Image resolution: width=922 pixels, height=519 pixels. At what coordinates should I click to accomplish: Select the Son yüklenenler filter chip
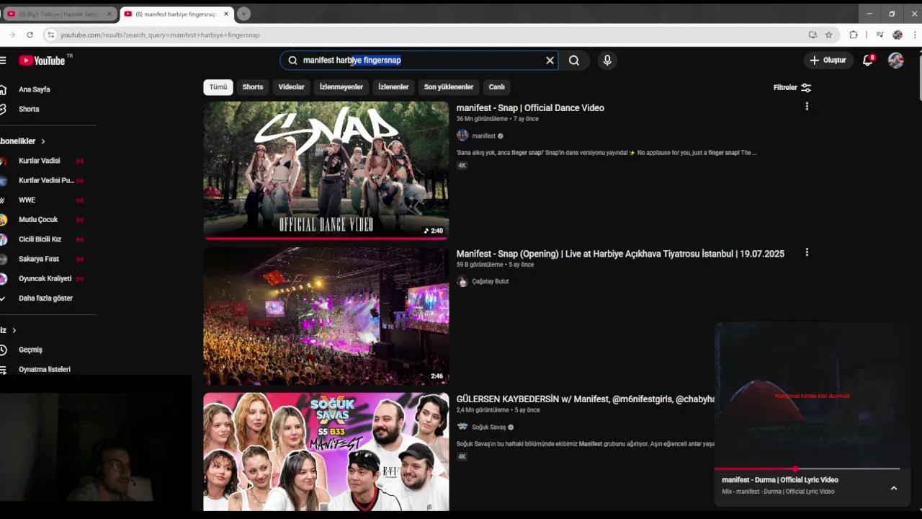click(x=449, y=87)
